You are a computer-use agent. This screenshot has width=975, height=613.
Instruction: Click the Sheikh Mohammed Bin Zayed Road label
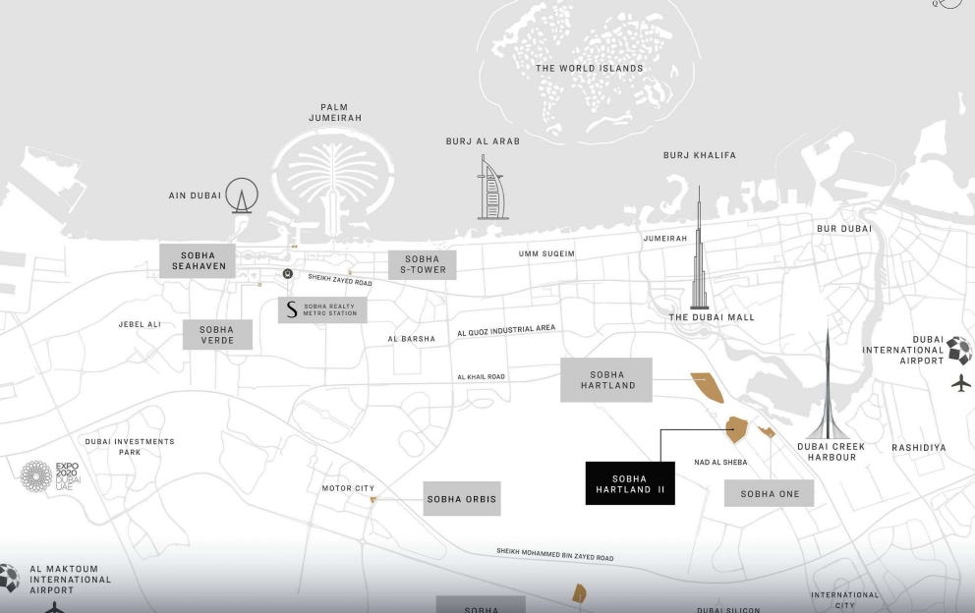point(554,555)
